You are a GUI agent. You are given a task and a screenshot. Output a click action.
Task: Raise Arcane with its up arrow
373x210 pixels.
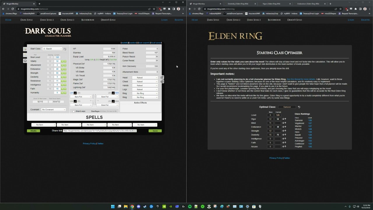point(285,146)
